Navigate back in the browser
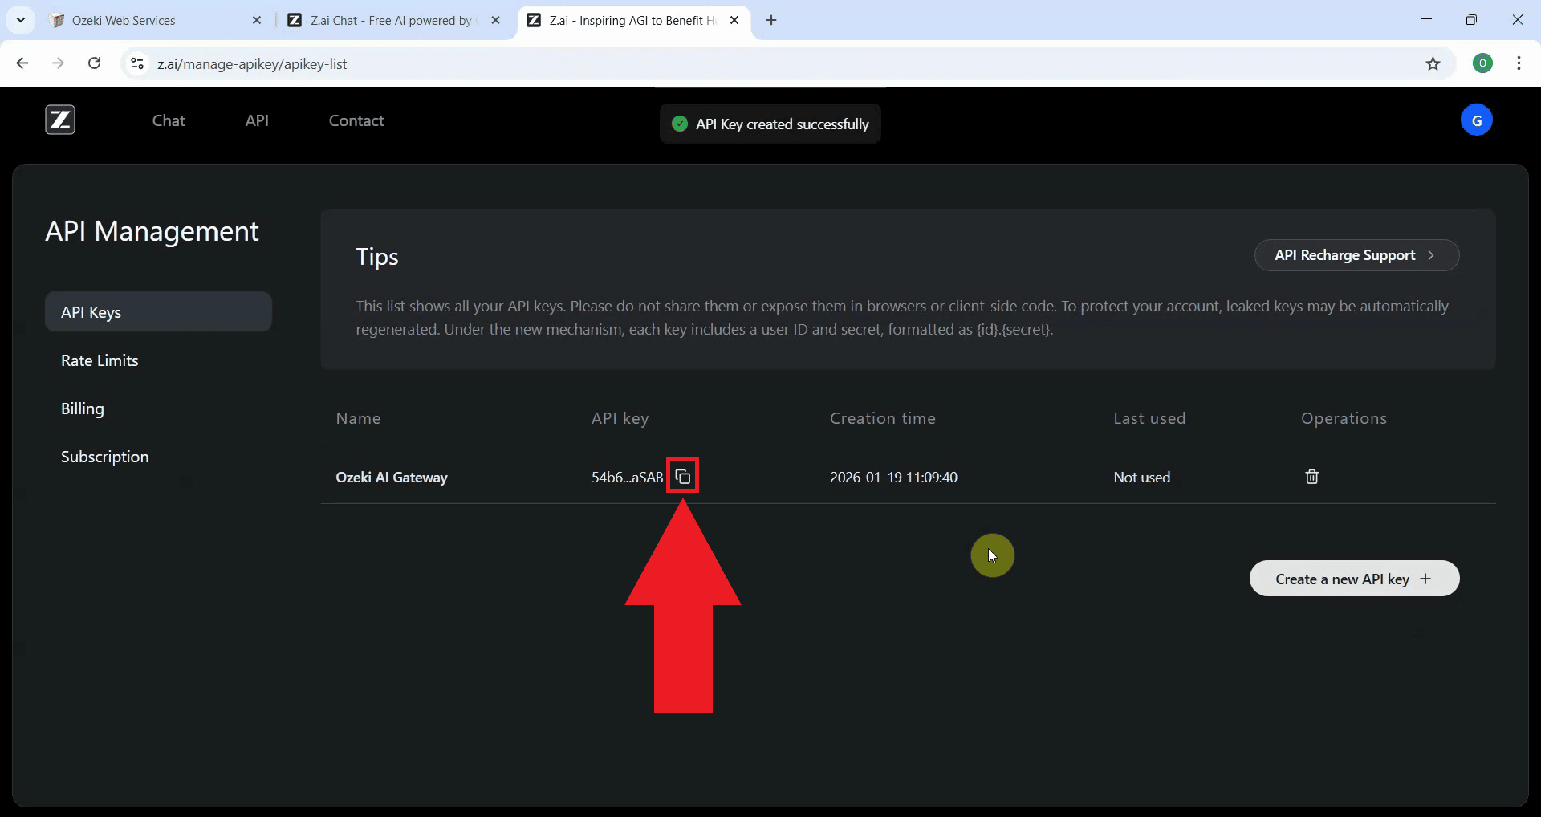1541x817 pixels. pos(22,63)
